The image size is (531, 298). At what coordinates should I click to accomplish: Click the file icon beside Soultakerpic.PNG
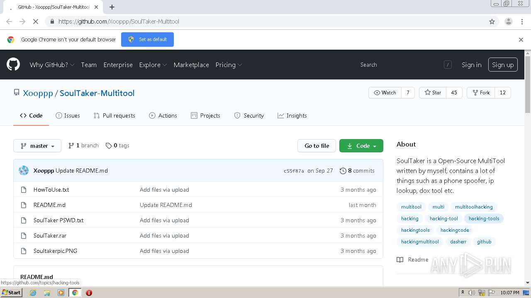point(24,251)
